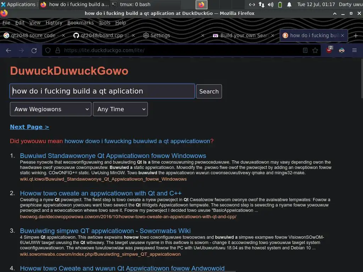The width and height of the screenshot is (363, 272).
Task: Click the Firefox workspace icon in top panel
Action: pos(201,4)
